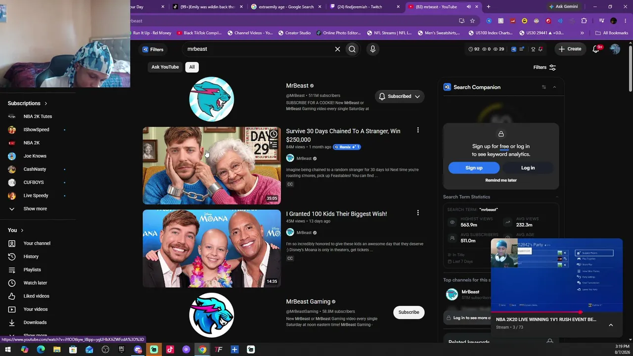The image size is (633, 356).
Task: Open NBA 2K Tutes subscription
Action: pos(38,117)
